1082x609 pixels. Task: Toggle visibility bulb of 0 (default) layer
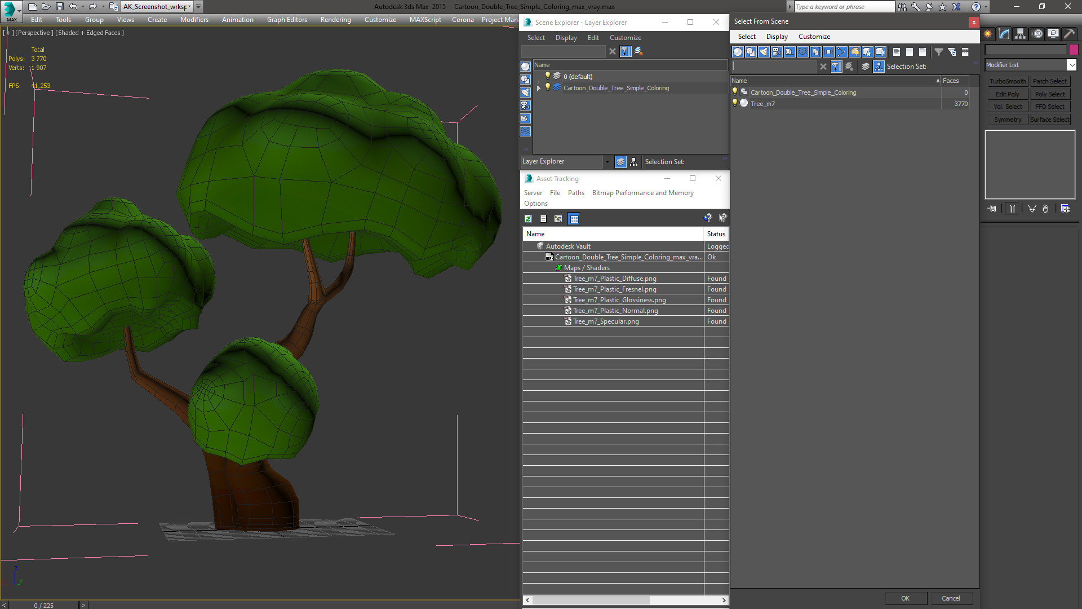coord(547,76)
